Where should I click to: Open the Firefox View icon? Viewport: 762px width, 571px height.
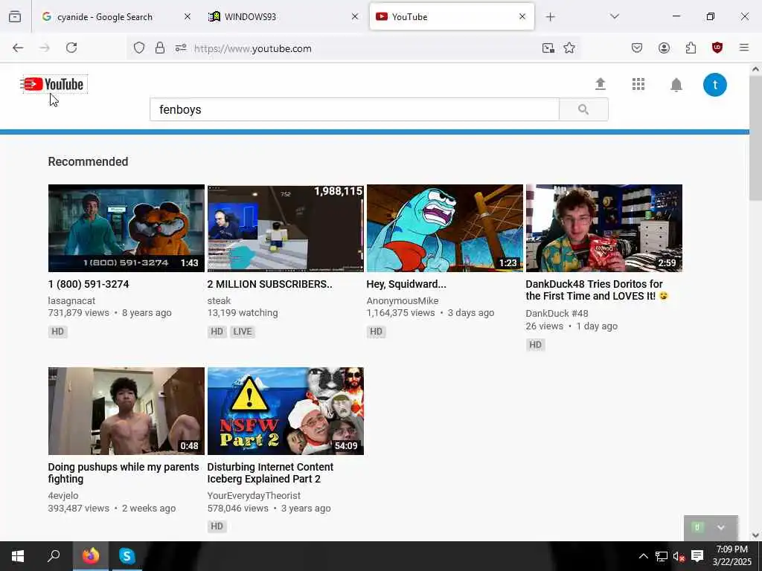point(15,16)
